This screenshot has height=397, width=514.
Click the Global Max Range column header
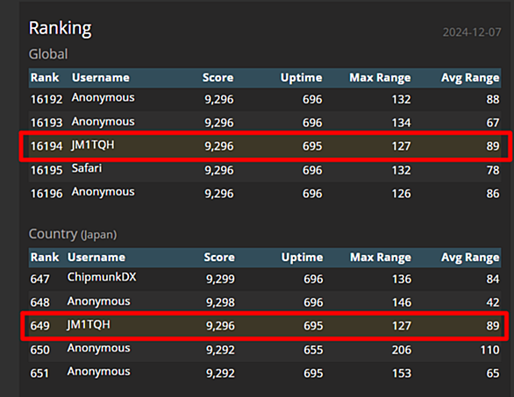pyautogui.click(x=380, y=78)
